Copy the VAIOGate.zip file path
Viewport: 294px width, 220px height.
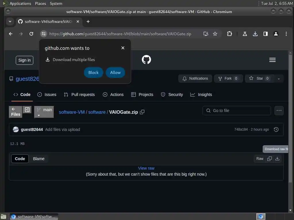142,112
